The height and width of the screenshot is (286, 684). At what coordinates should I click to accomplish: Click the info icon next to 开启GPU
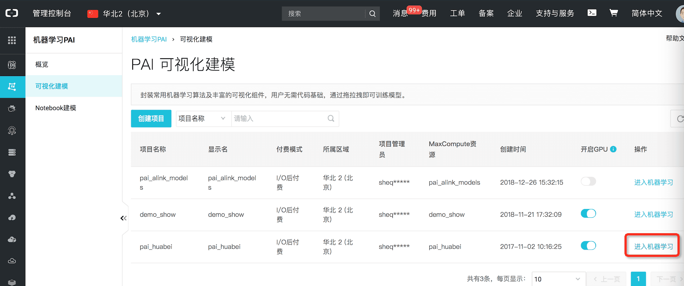point(613,149)
